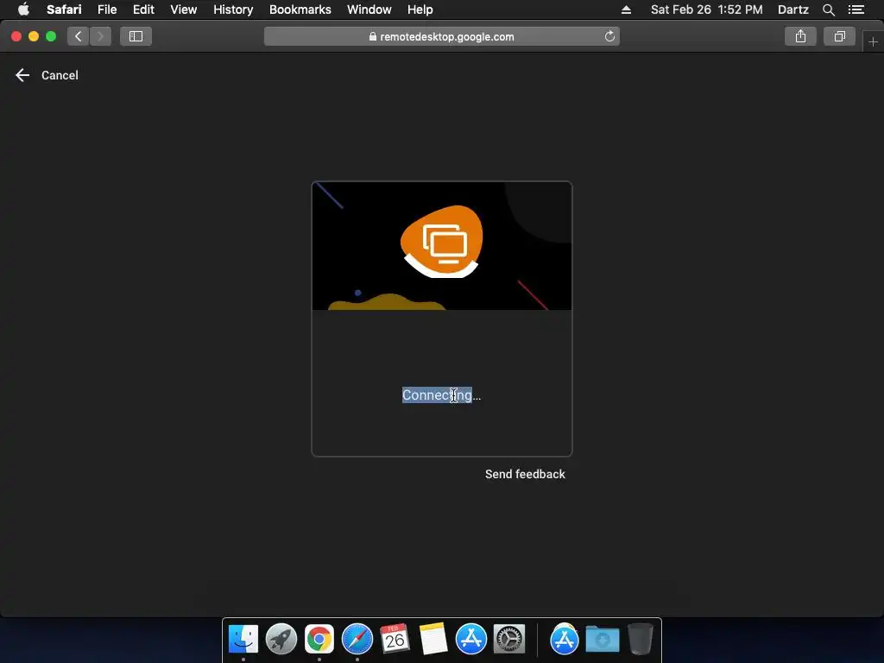The height and width of the screenshot is (663, 884).
Task: Click Safari's forward navigation chevron
Action: [x=100, y=36]
